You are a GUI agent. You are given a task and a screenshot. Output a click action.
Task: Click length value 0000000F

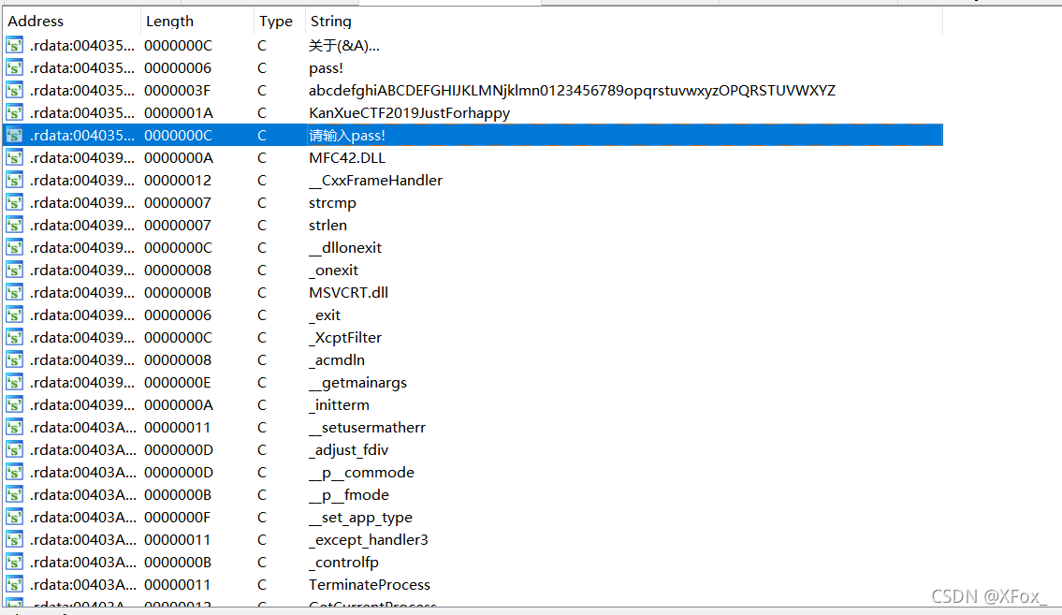(178, 517)
